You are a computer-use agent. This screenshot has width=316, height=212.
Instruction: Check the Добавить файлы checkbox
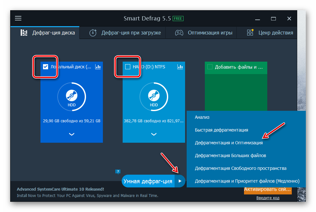click(210, 67)
